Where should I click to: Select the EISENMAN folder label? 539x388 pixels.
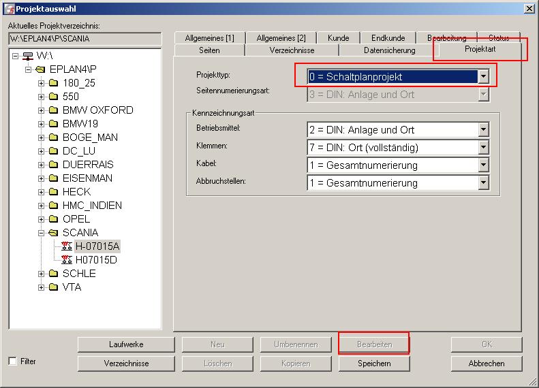87,178
